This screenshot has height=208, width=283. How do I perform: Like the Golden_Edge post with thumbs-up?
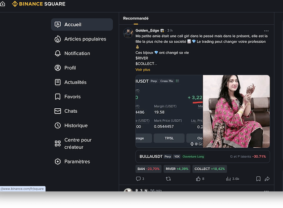pos(198,179)
